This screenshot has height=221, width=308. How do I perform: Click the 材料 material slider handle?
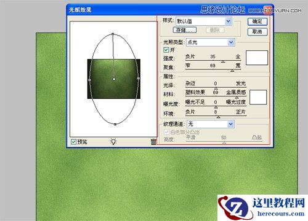click(237, 97)
